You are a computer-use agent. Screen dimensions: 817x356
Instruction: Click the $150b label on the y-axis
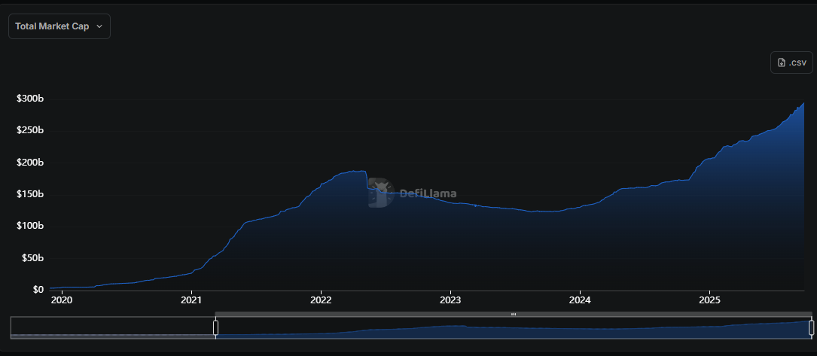coord(30,194)
